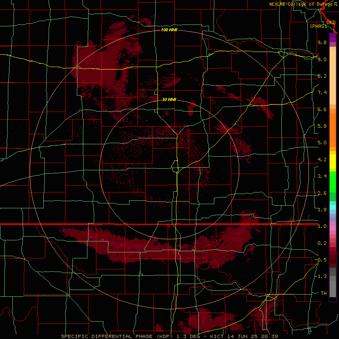Click the 50 NMI range ring label
The width and height of the screenshot is (339, 339).
click(x=169, y=99)
